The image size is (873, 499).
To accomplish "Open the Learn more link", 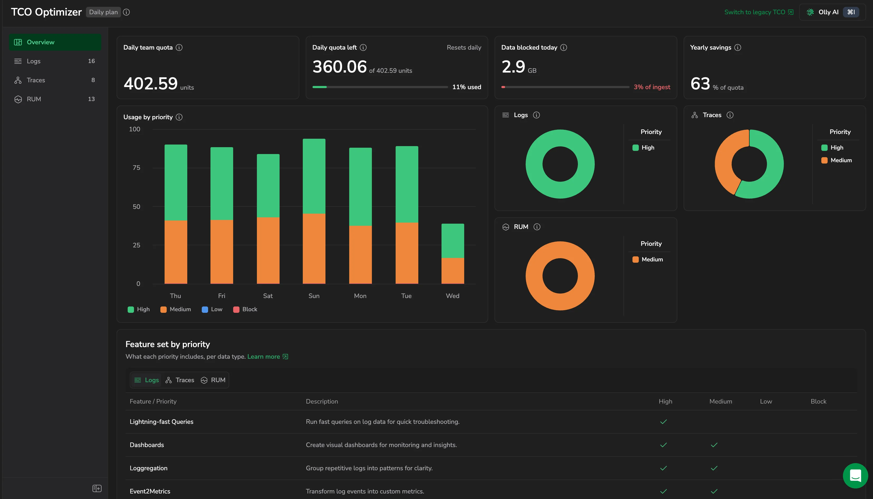I will point(268,356).
